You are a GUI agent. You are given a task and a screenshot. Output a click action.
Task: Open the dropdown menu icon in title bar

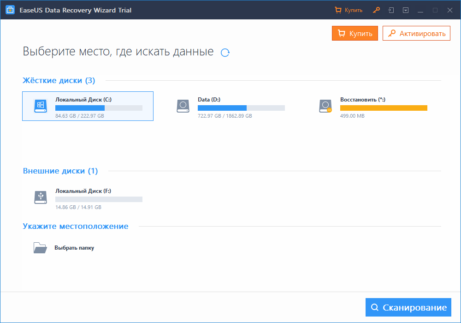(406, 10)
